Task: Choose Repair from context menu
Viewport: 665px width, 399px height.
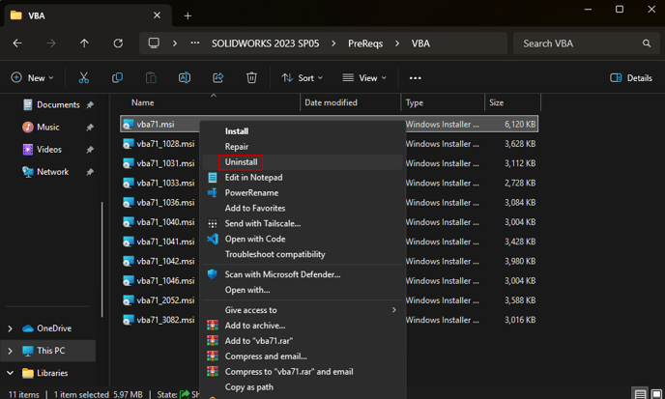Action: 237,146
